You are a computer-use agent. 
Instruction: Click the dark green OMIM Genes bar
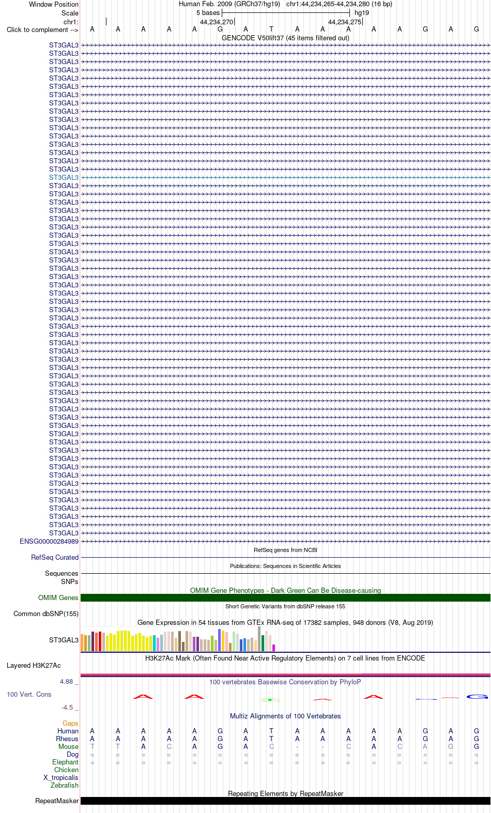pos(285,597)
